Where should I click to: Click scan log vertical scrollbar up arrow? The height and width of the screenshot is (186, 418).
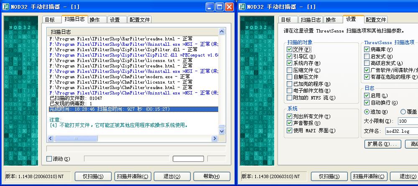pyautogui.click(x=222, y=32)
